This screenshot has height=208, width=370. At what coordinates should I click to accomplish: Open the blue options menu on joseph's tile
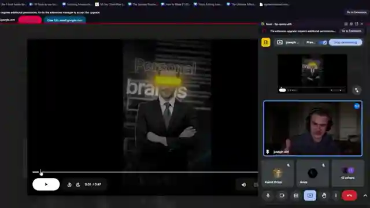[357, 106]
